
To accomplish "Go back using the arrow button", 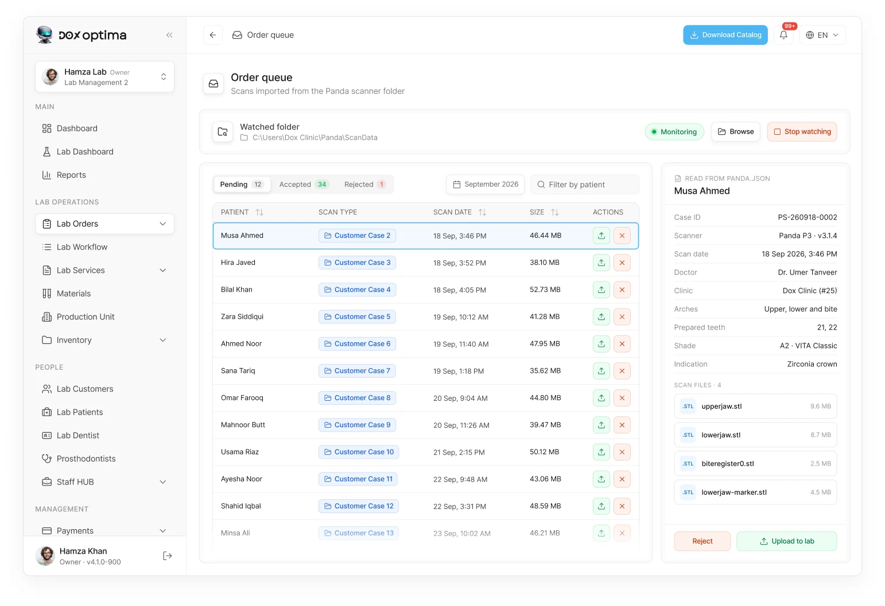I will pyautogui.click(x=213, y=35).
